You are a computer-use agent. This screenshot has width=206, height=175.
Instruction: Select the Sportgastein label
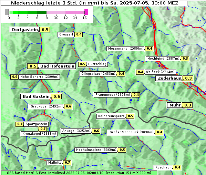click(36, 124)
